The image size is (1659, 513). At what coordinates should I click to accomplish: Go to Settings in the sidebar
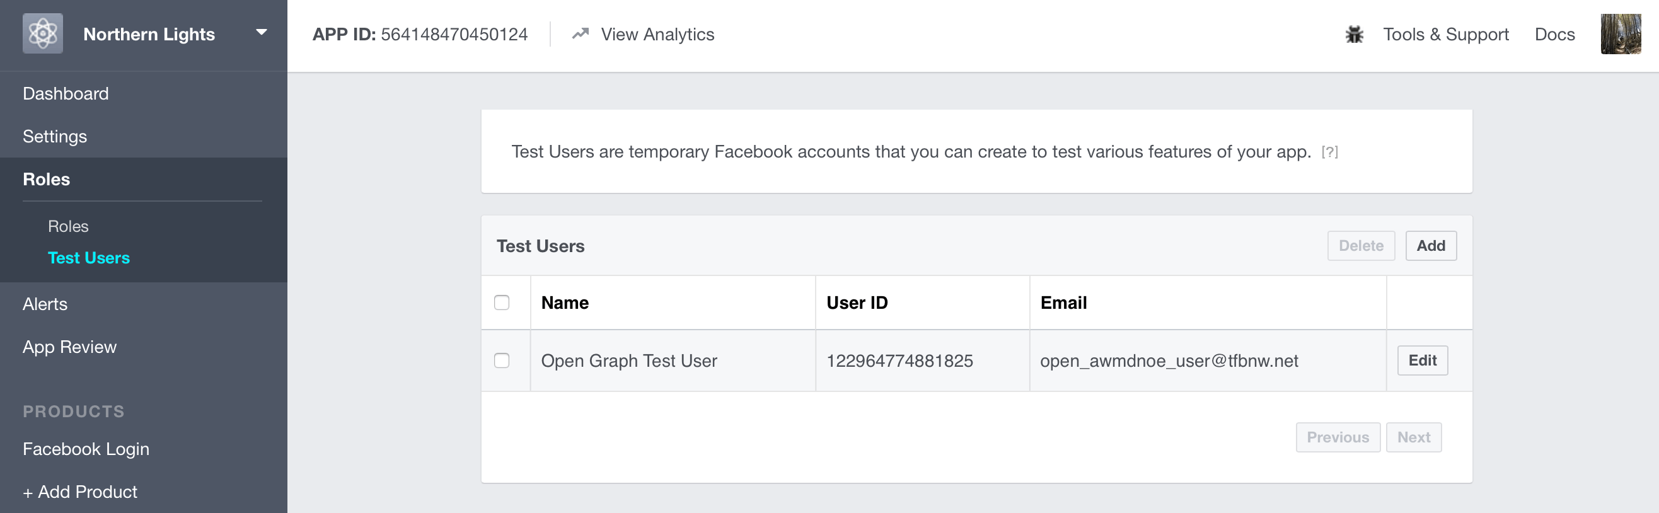(55, 137)
